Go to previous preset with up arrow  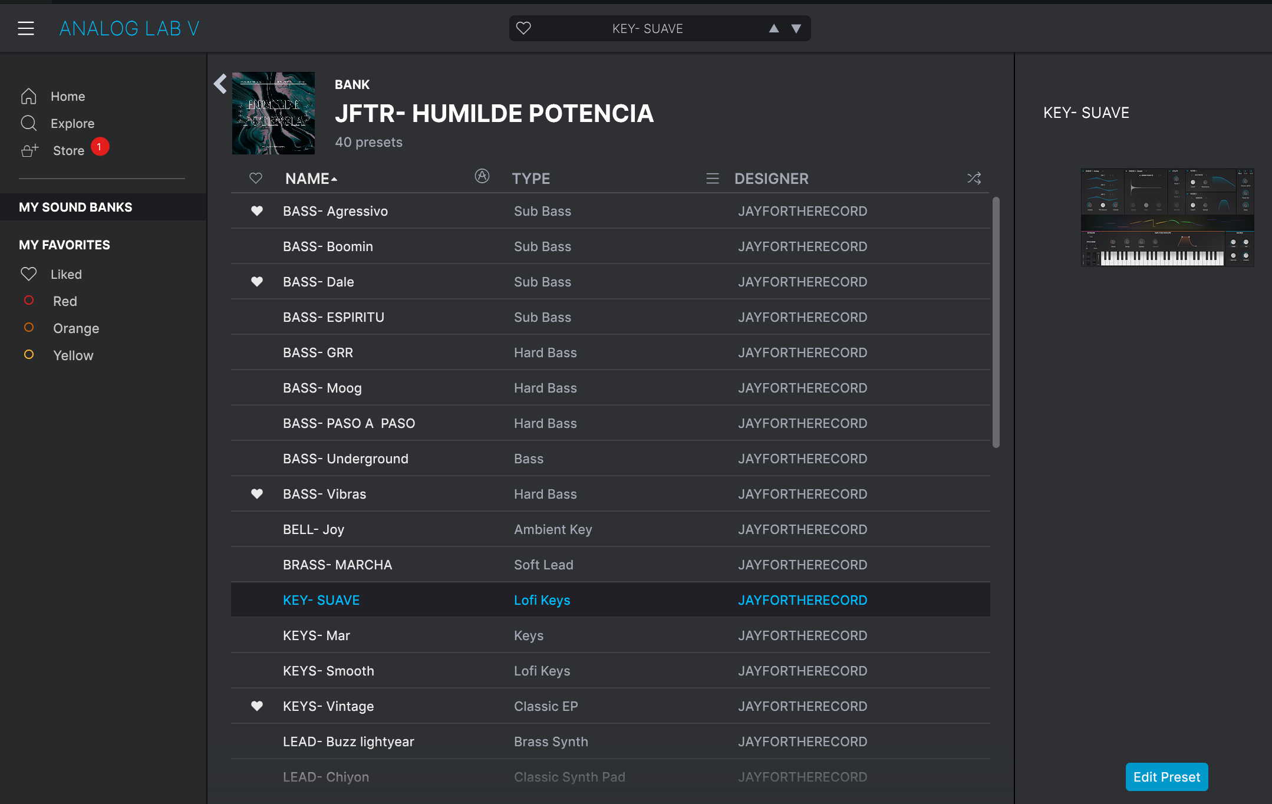[774, 28]
